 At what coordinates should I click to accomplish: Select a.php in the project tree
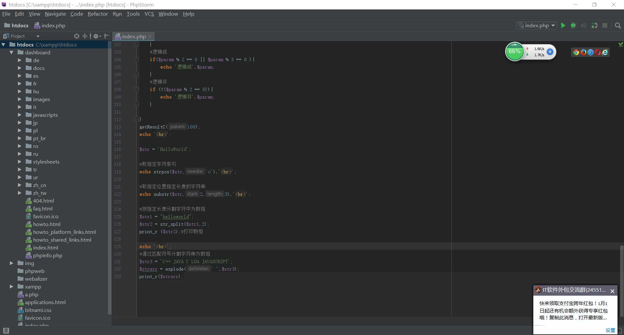point(32,294)
